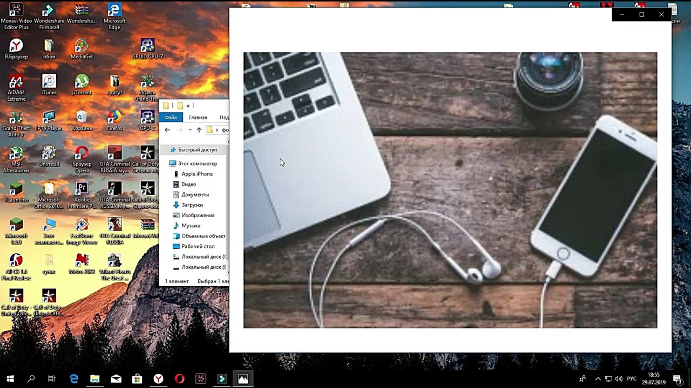Open Microsoft Store from the taskbar
The width and height of the screenshot is (691, 388).
[137, 379]
